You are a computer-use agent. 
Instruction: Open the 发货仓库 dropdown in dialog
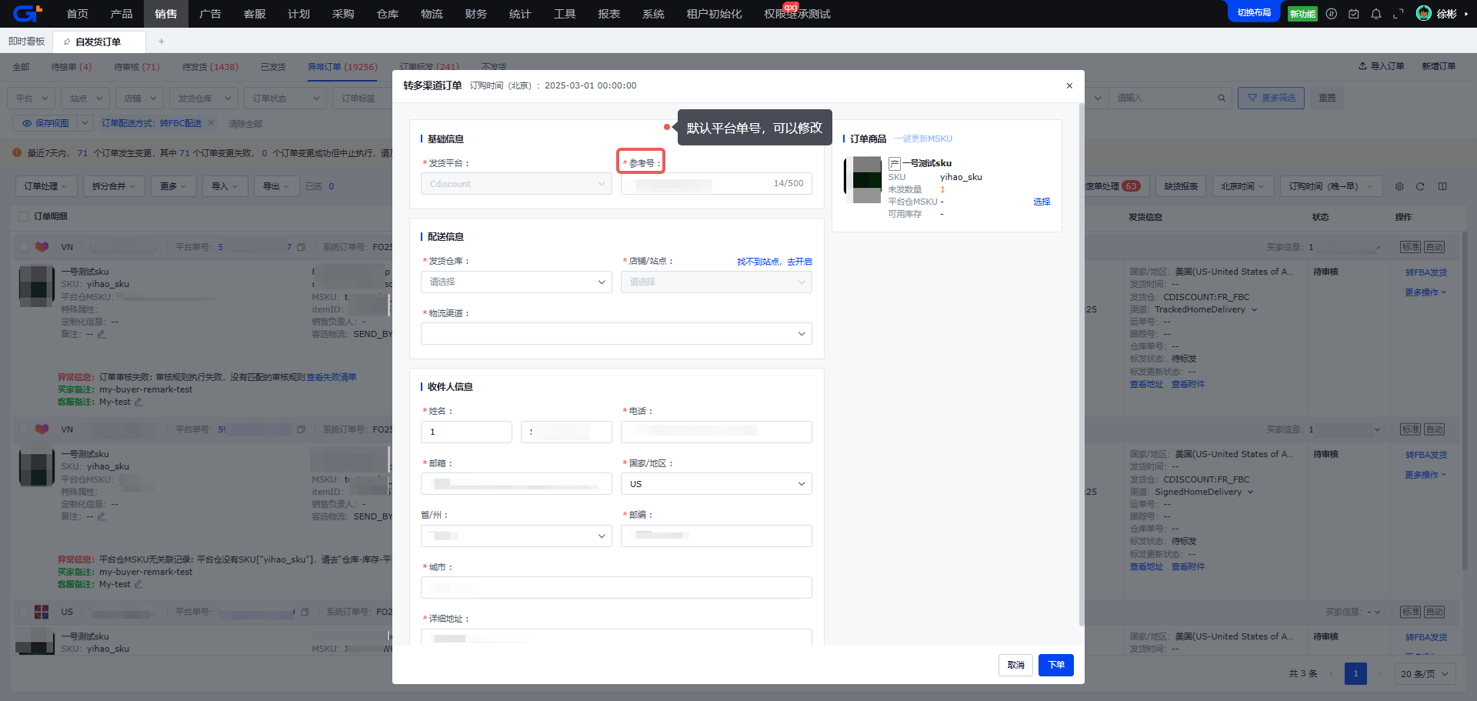pyautogui.click(x=516, y=282)
